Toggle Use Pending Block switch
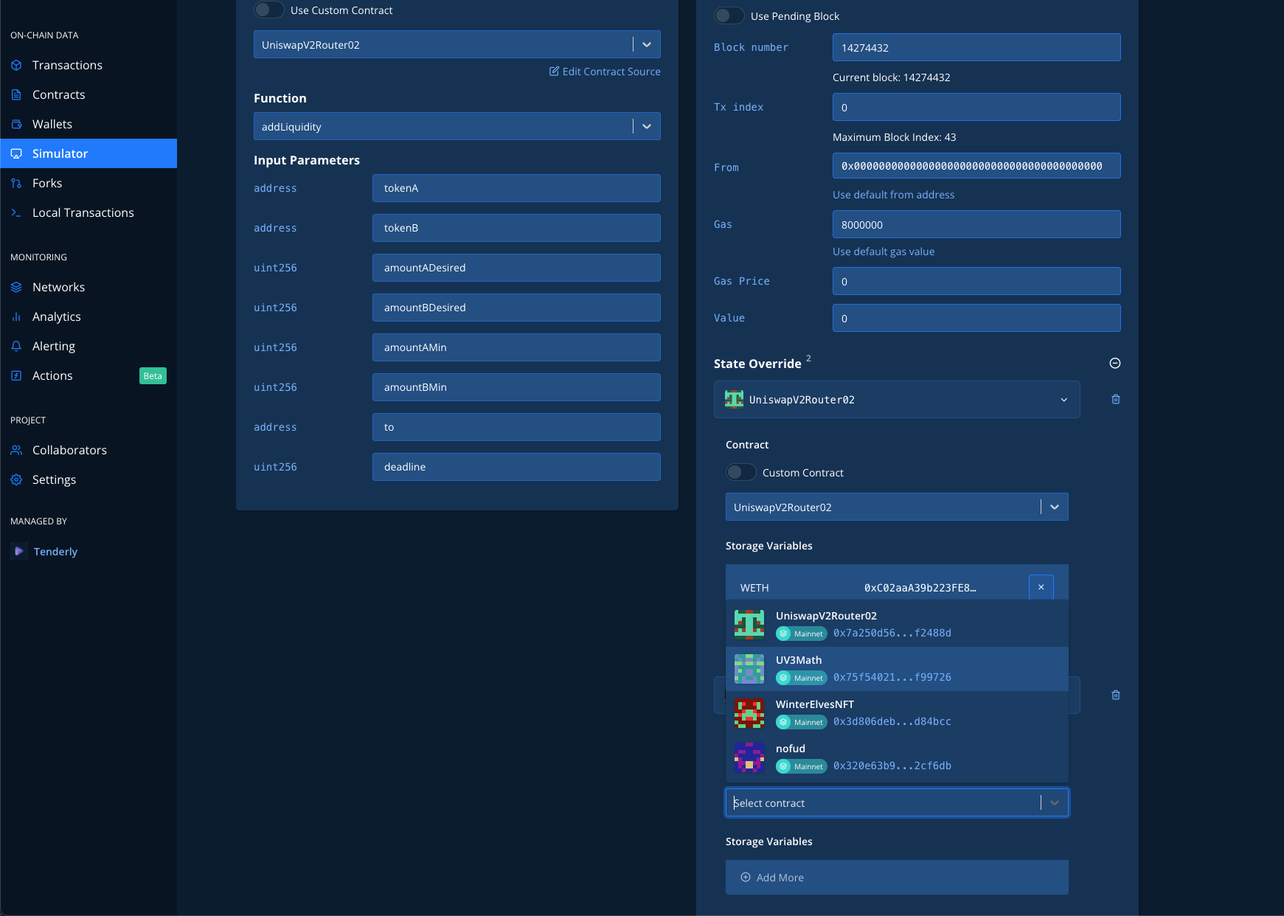 tap(729, 15)
